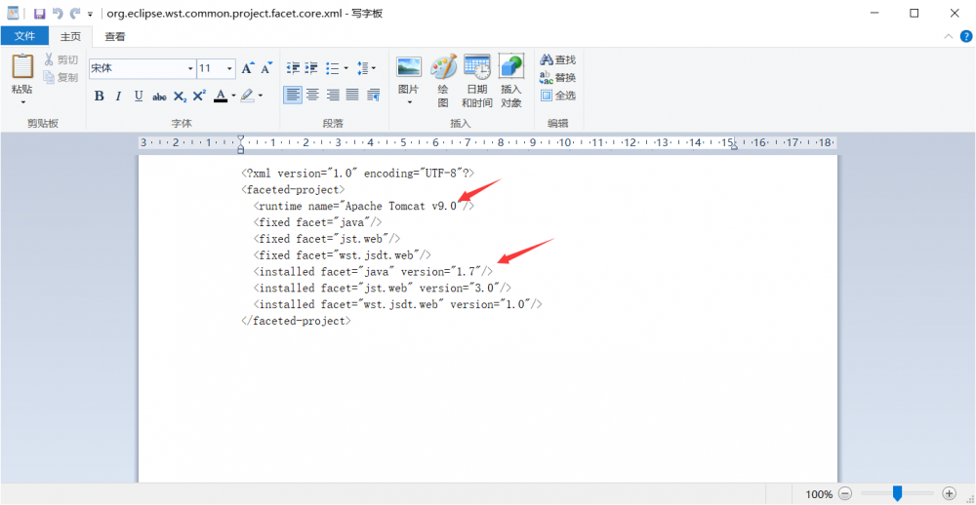Click 查找 find button

(x=557, y=59)
